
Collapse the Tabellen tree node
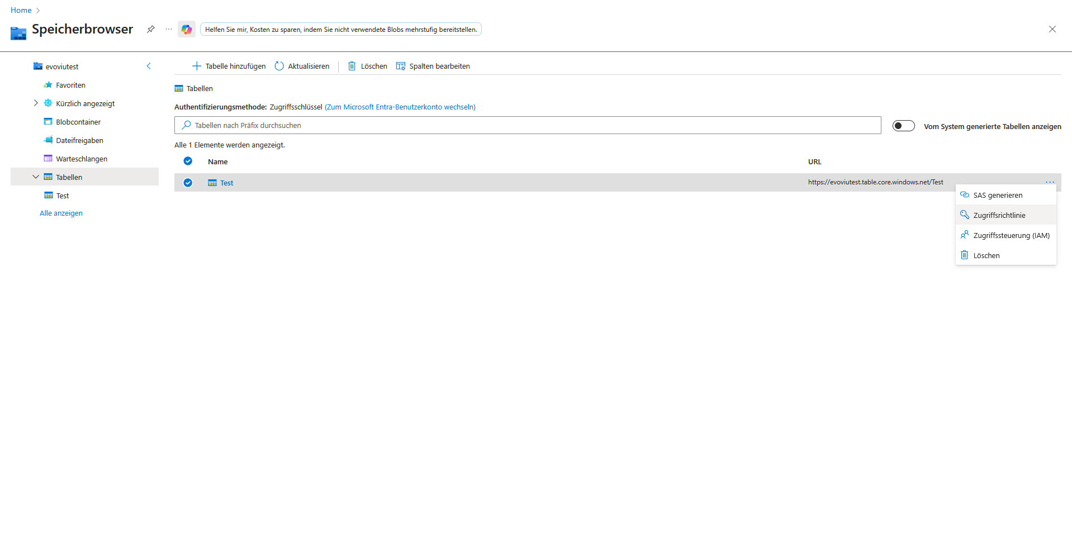(x=36, y=177)
